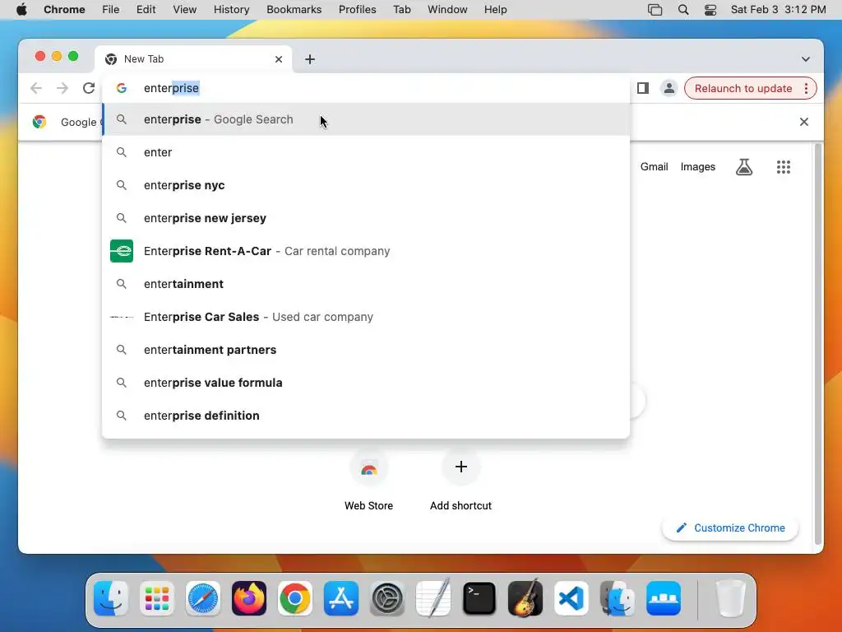Select the Enterprise Car Sales suggestion
Screen dimensions: 842x632
366,317
